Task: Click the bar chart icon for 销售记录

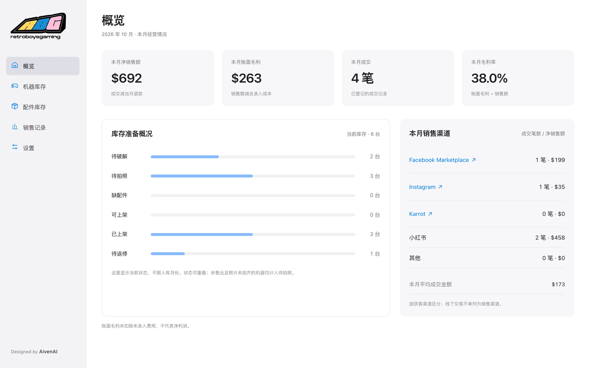Action: [15, 127]
